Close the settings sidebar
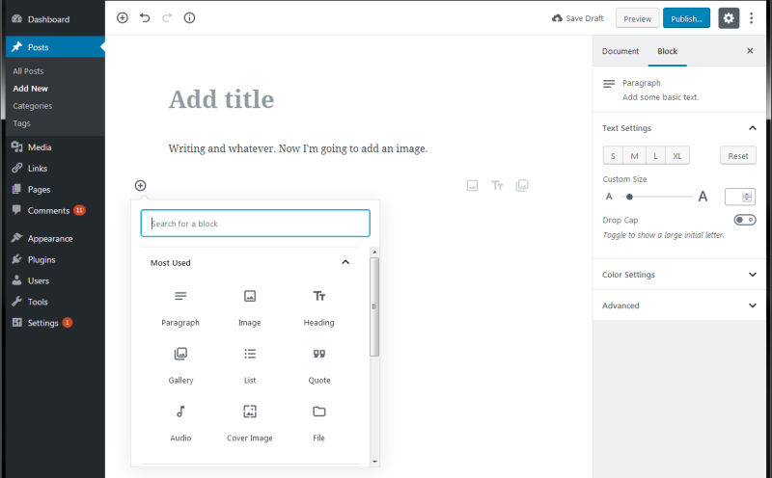 pos(750,51)
